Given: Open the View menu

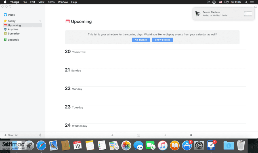Looking at the screenshot, I should point(41,2).
